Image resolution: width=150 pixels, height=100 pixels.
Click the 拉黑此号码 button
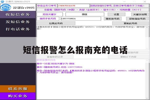[56, 23]
